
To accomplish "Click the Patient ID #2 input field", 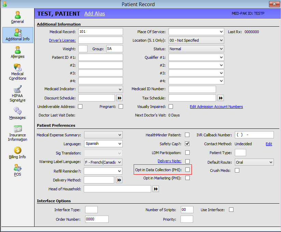I will (101, 65).
